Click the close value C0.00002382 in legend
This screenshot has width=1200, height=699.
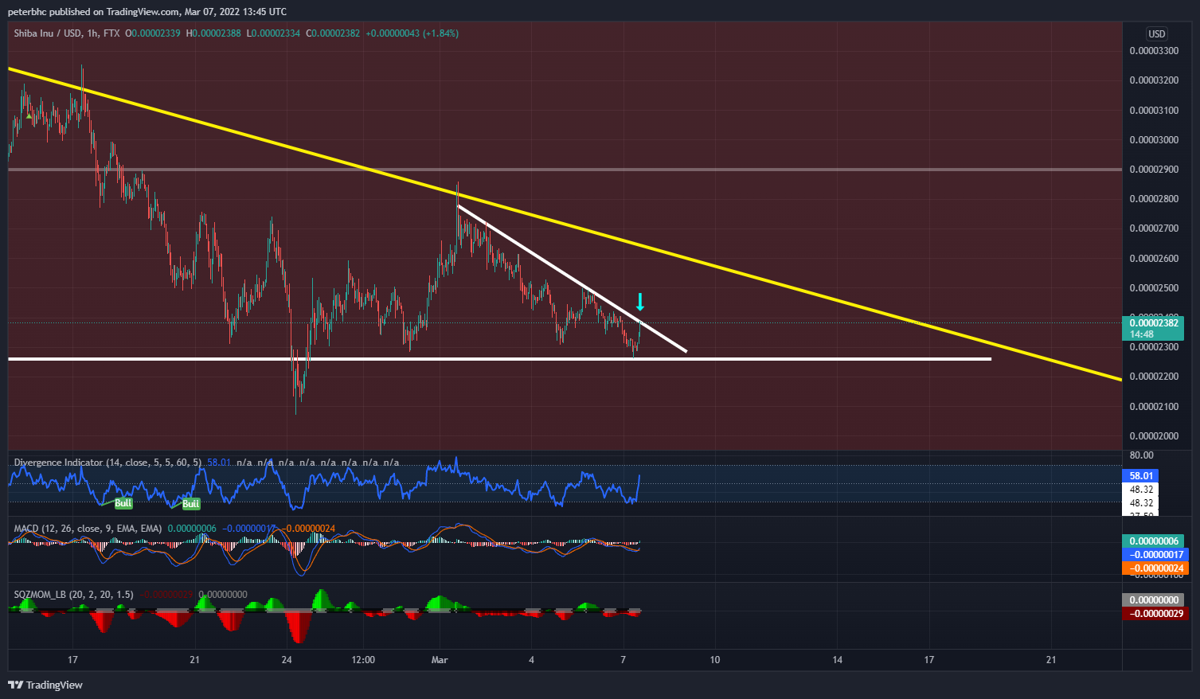point(332,33)
